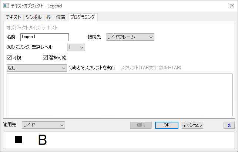Image resolution: width=238 pixels, height=152 pixels.
Task: Click the 名前 input field containing Legend
Action: coord(44,37)
